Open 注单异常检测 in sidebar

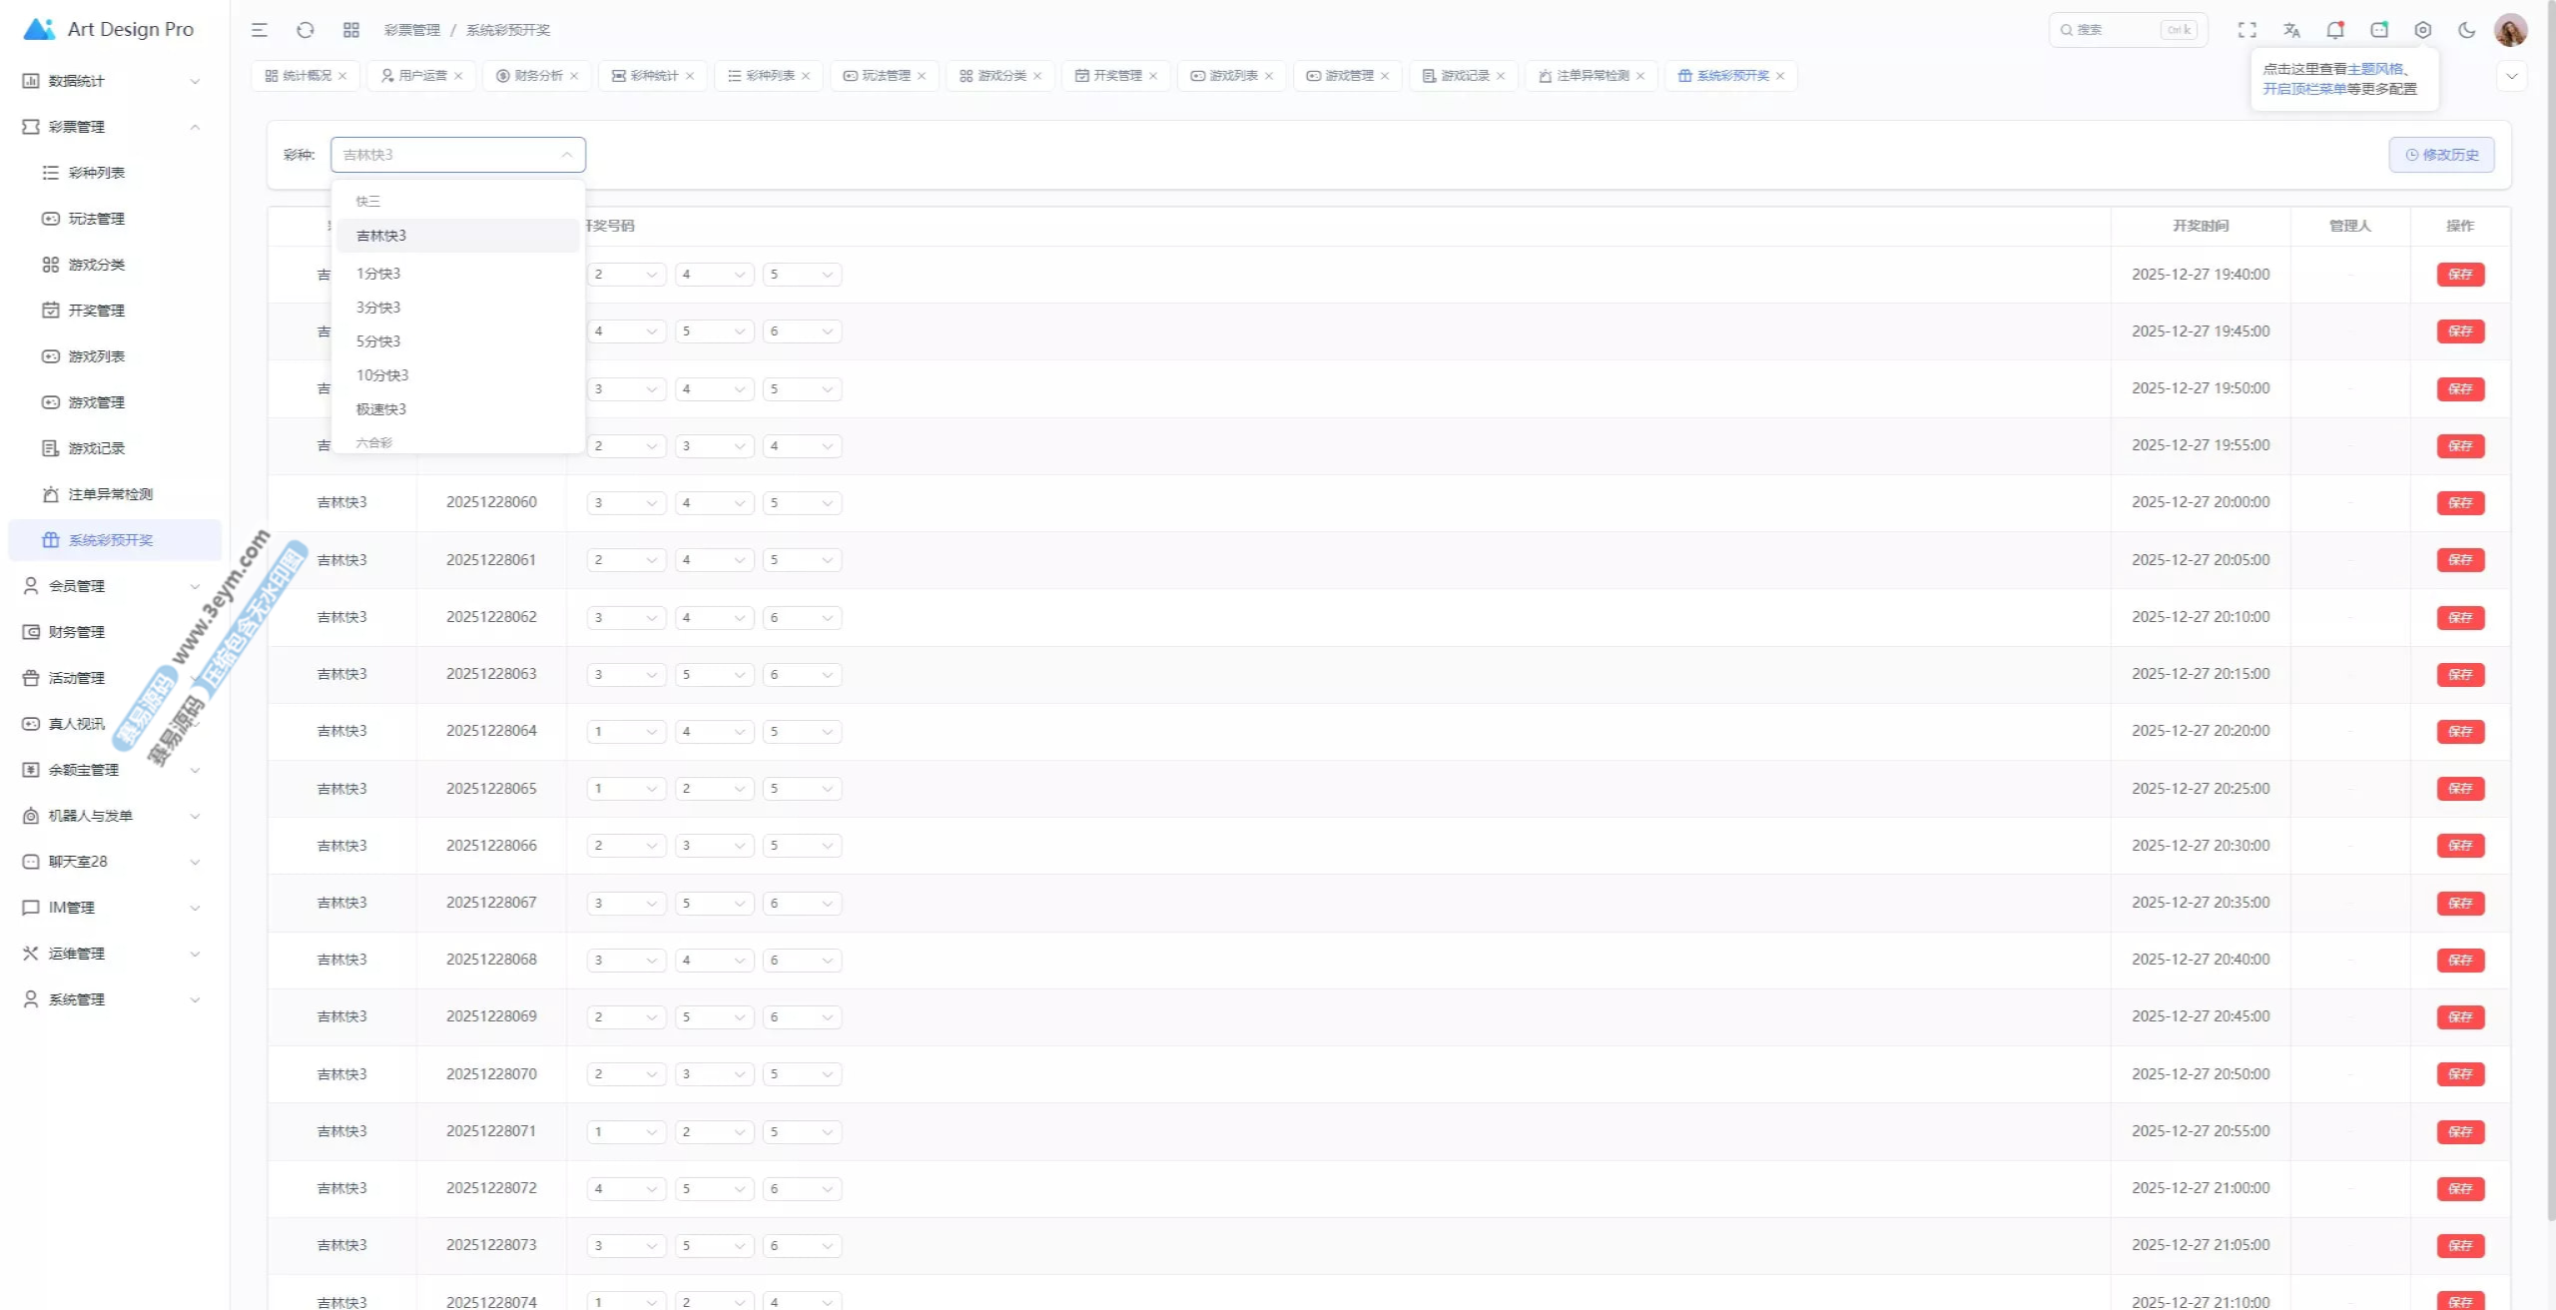coord(110,494)
